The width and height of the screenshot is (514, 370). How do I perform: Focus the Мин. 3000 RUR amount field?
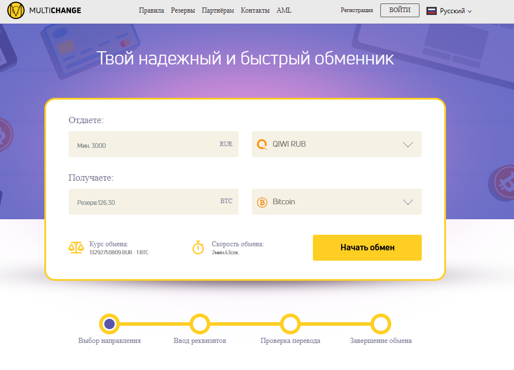[x=153, y=144]
